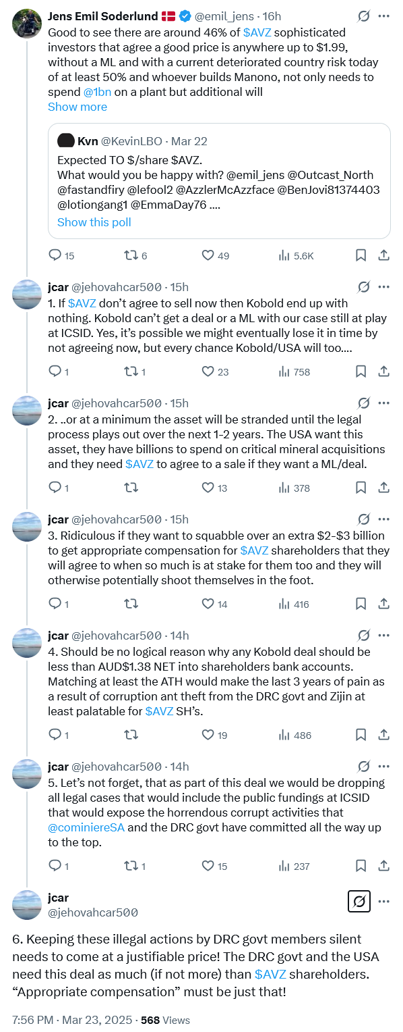Viewport: 403px width, 1032px height.
Task: Open Kvn's quoted tweet card
Action: click(x=219, y=180)
